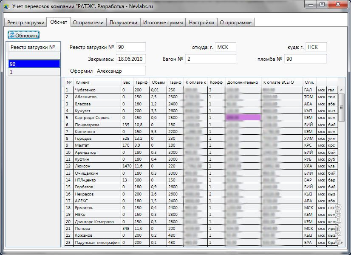This screenshot has width=351, height=255.
Task: Click the Оформил name field
Action: (x=120, y=71)
